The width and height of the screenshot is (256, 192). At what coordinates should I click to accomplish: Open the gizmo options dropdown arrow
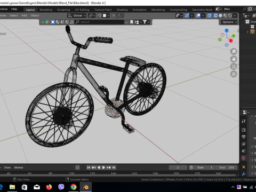click(192, 15)
